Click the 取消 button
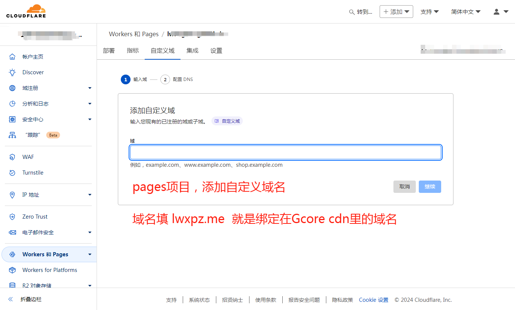 404,187
